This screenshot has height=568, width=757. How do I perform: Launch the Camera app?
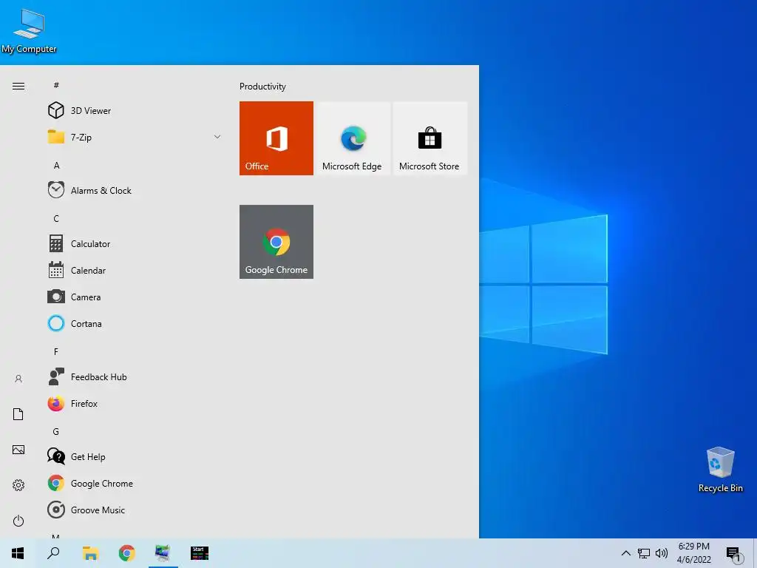(135, 297)
